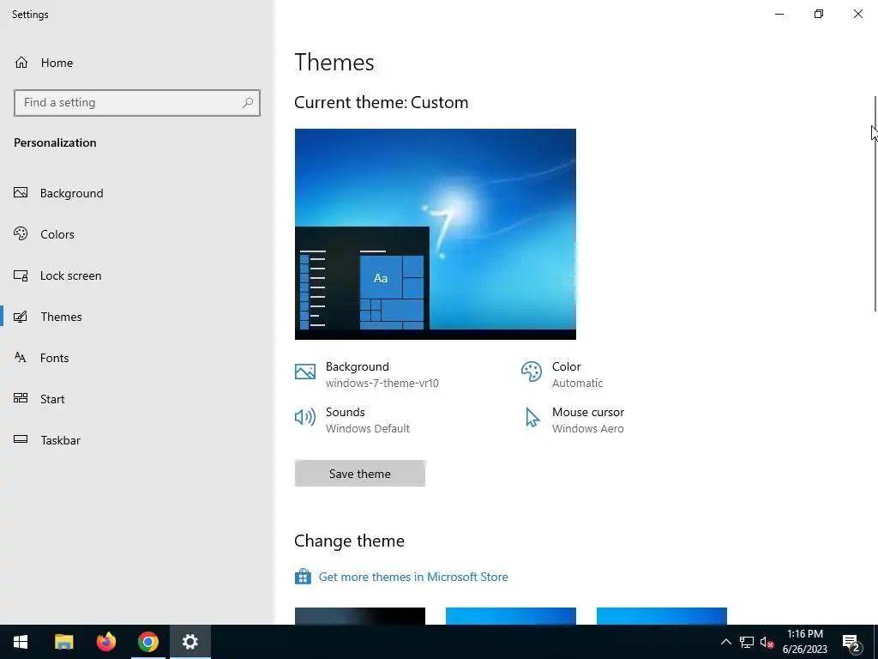The width and height of the screenshot is (878, 659).
Task: Click the Find a setting search box
Action: click(x=137, y=103)
